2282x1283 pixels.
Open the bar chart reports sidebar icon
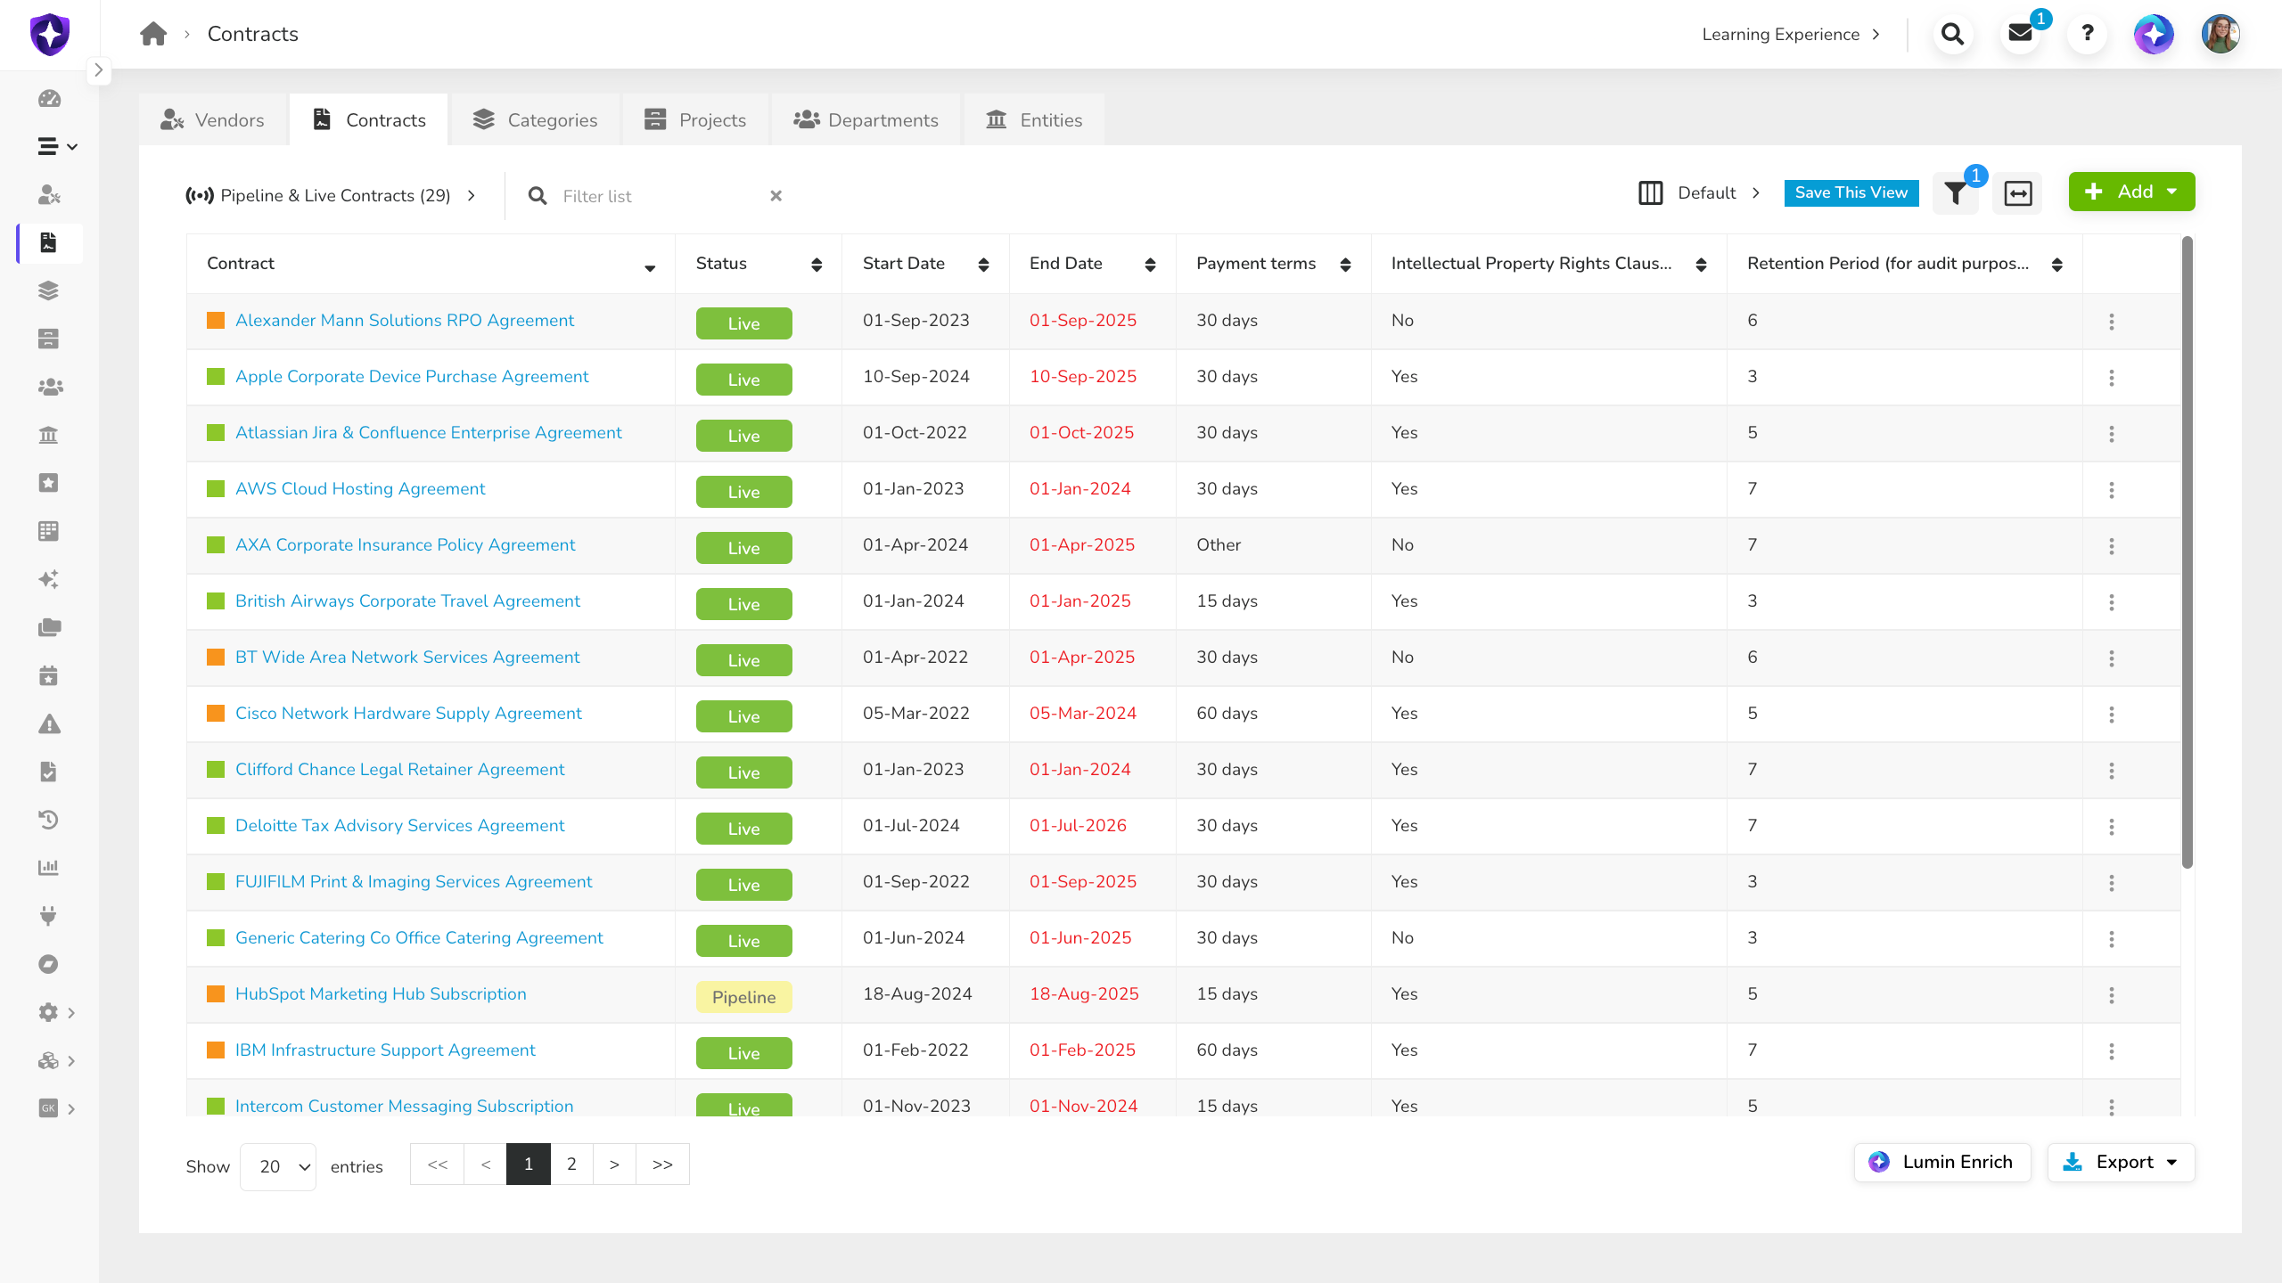(49, 868)
